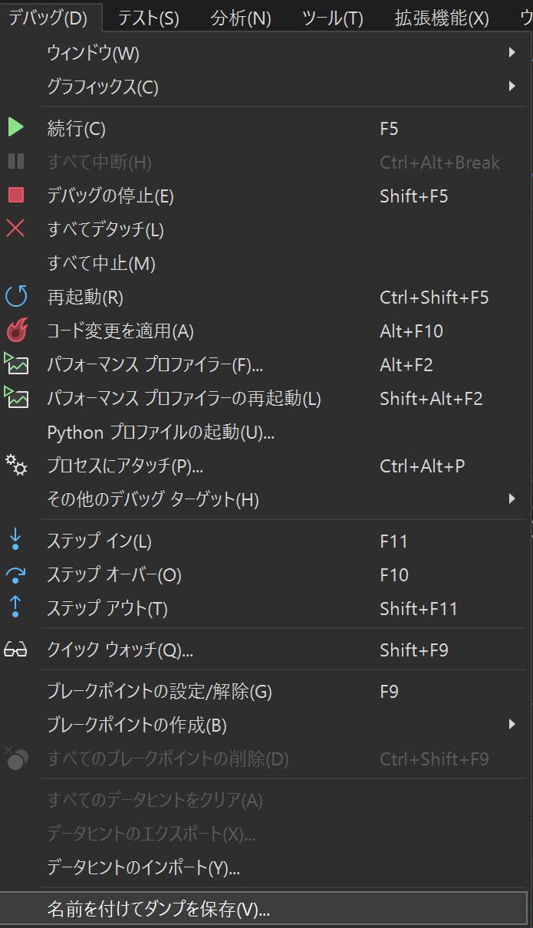533x928 pixels.
Task: Click the Step Over curved arrow icon
Action: (15, 575)
